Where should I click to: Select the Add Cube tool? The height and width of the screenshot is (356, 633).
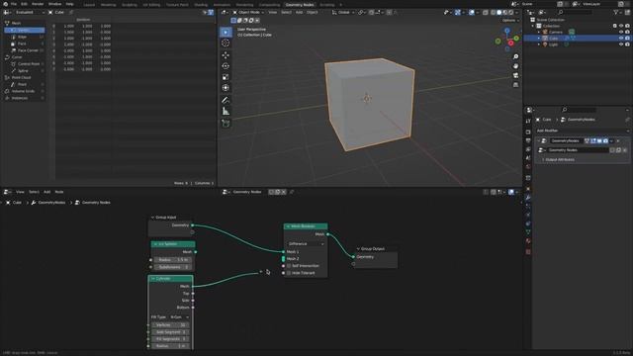226,124
